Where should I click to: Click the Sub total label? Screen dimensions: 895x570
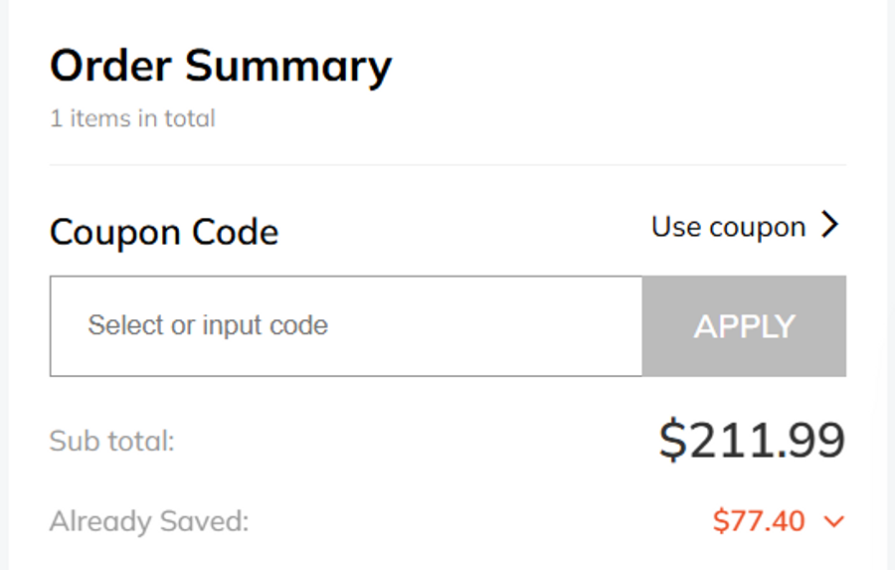point(111,441)
